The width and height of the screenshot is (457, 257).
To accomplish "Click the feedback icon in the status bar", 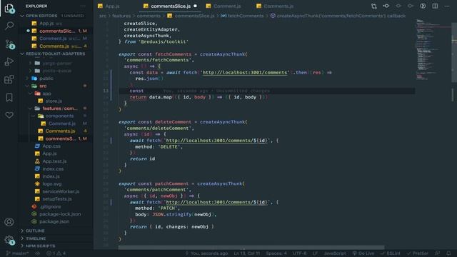I will tap(437, 253).
